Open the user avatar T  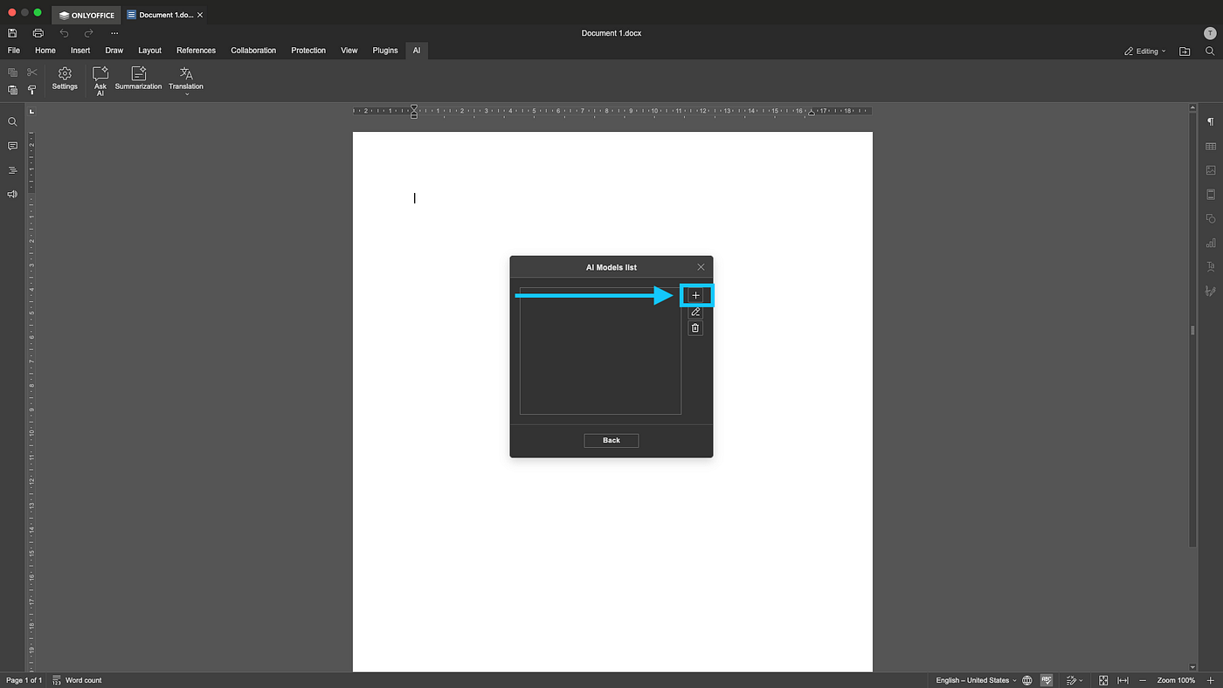1209,33
